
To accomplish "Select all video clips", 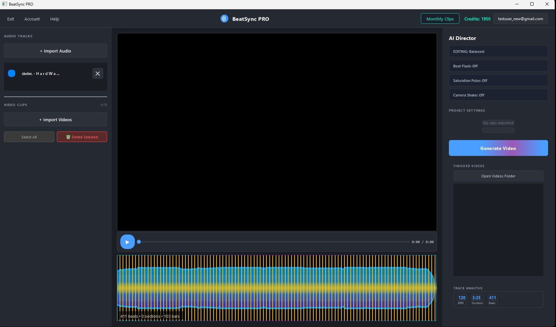I will pyautogui.click(x=29, y=137).
